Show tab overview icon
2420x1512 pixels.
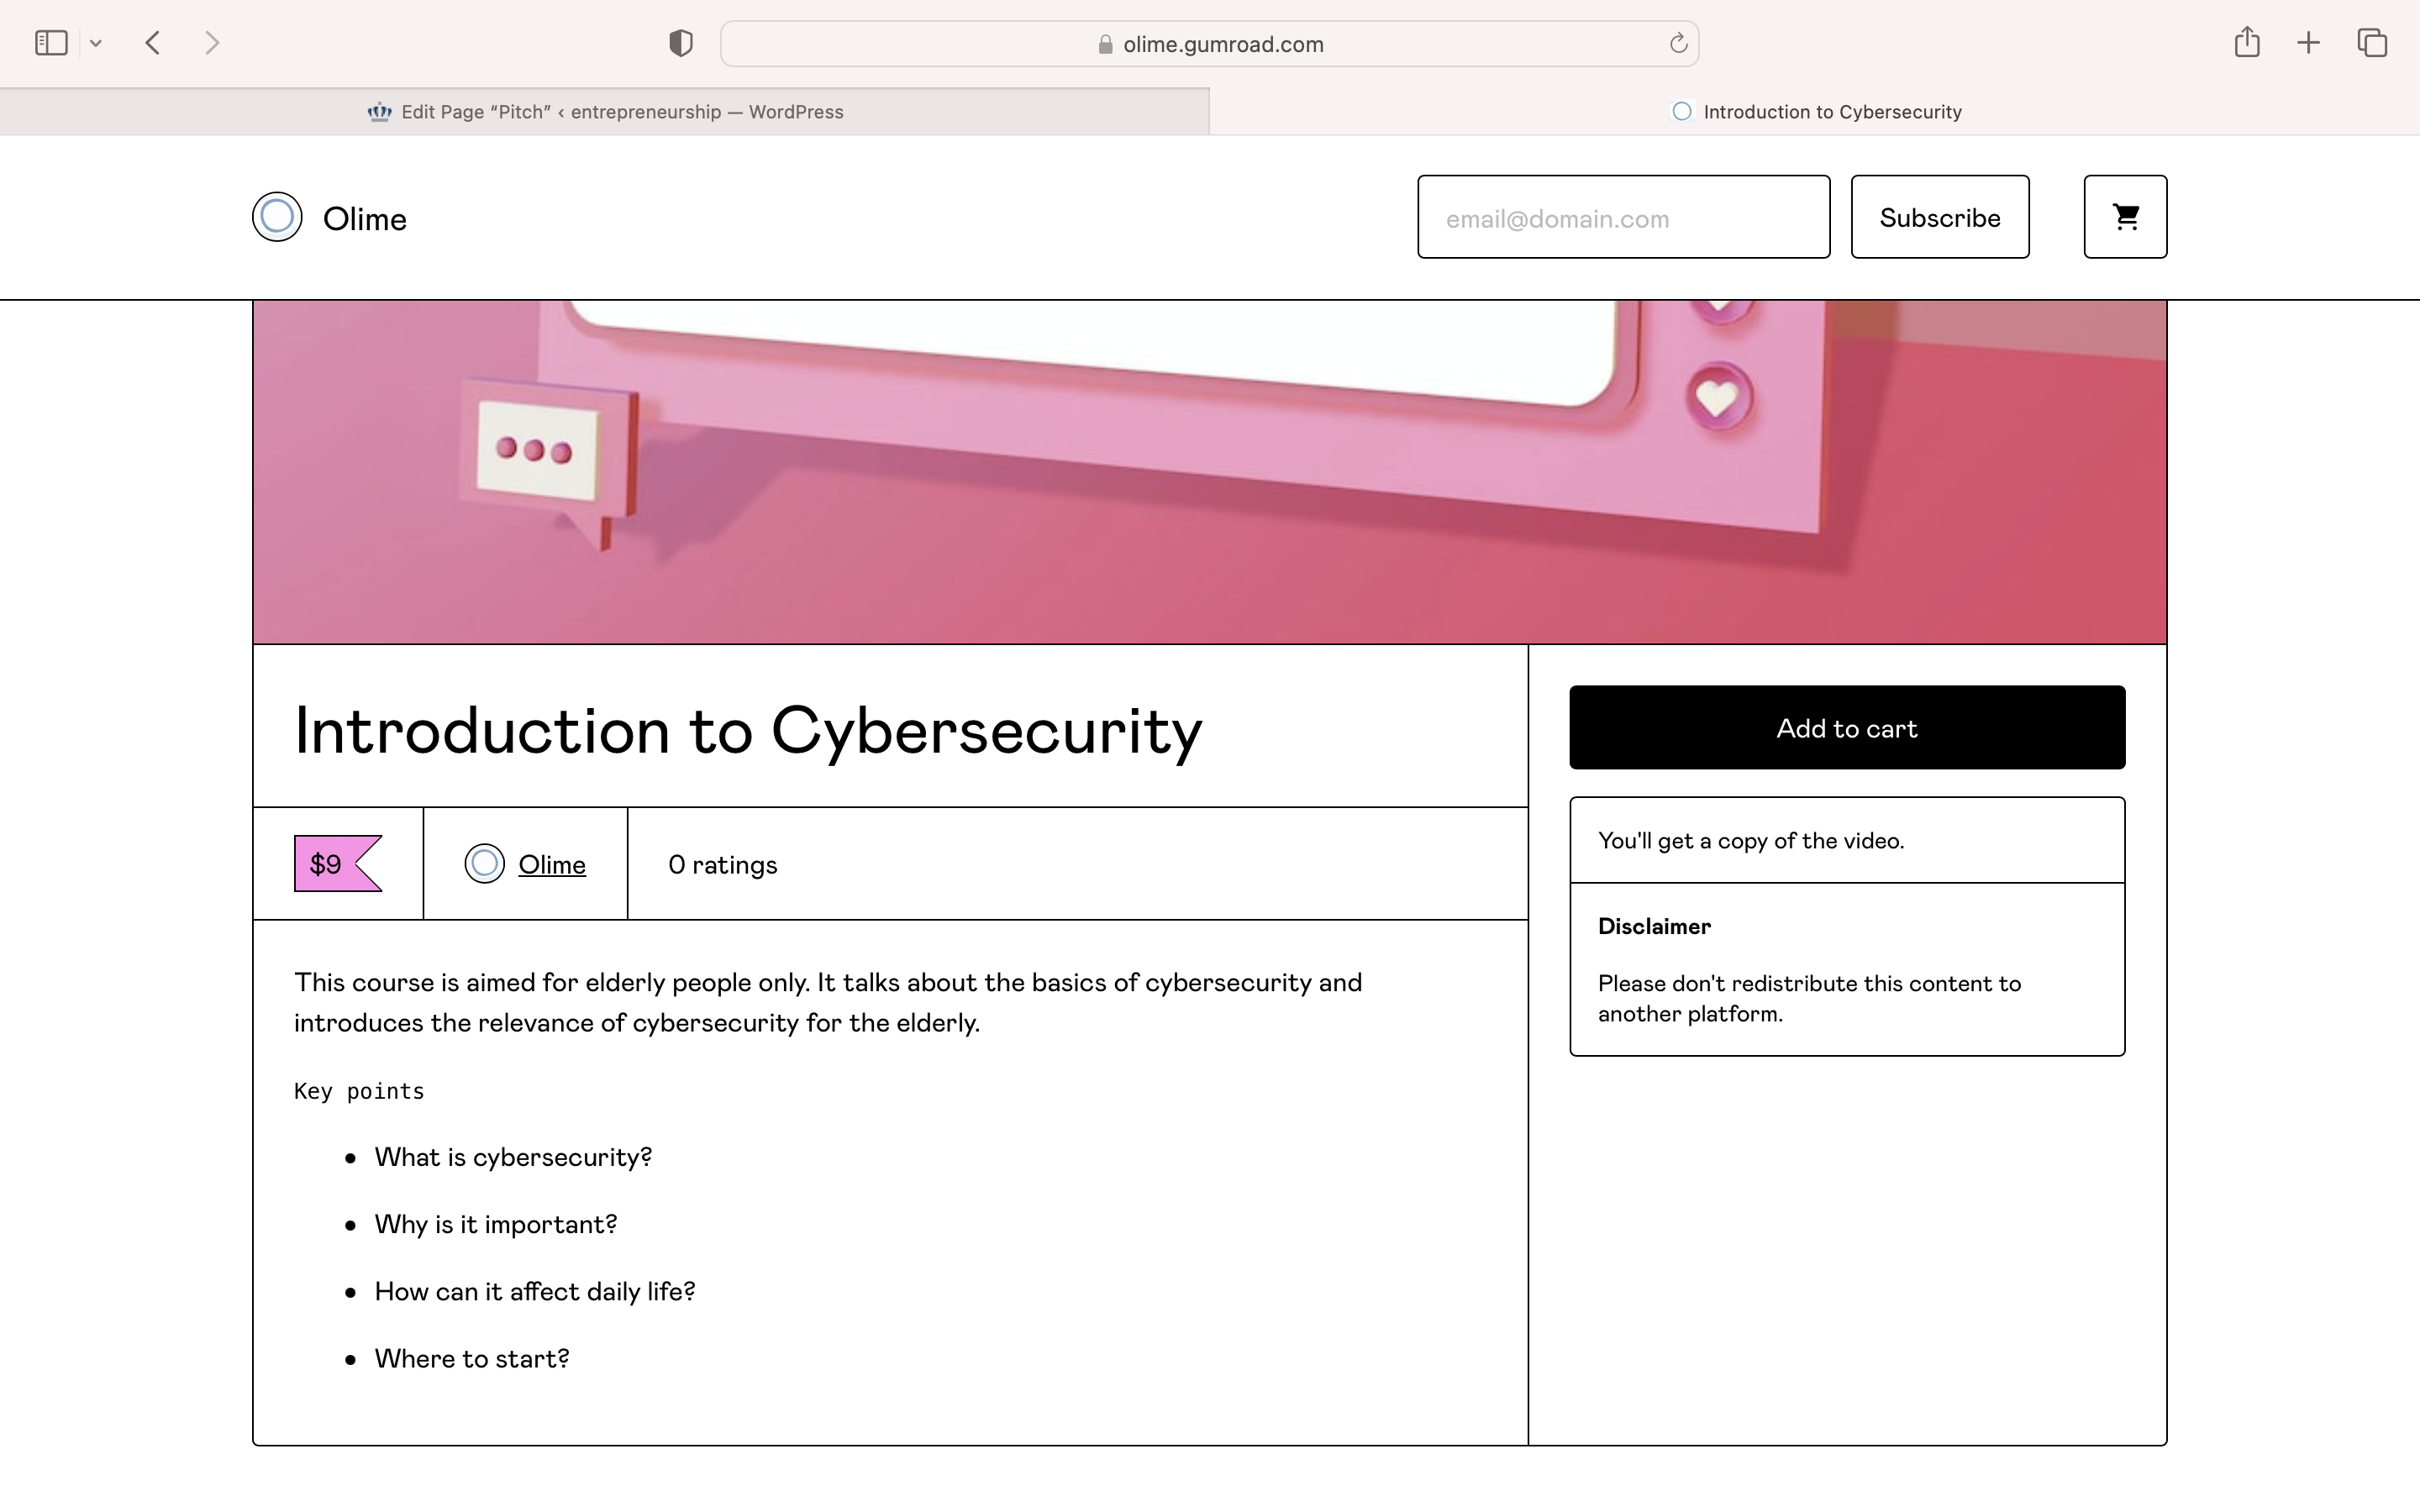coord(2372,43)
